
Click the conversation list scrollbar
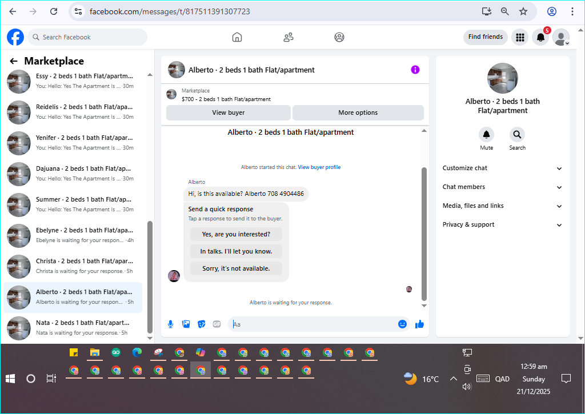coord(150,277)
